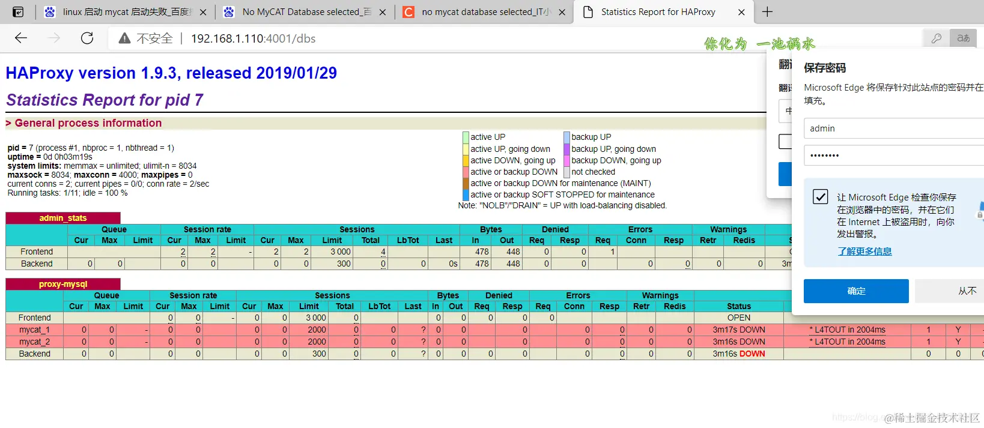Open the 了解更多信息 link
Image resolution: width=984 pixels, height=428 pixels.
click(x=864, y=251)
